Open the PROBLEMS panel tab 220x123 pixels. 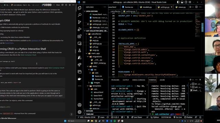pyautogui.click(x=115, y=80)
